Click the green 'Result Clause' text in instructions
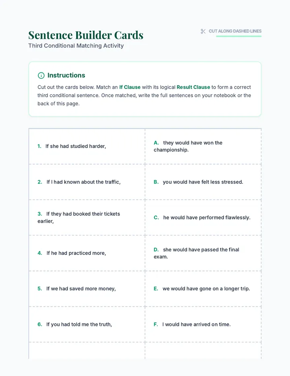The image size is (290, 376). [193, 87]
